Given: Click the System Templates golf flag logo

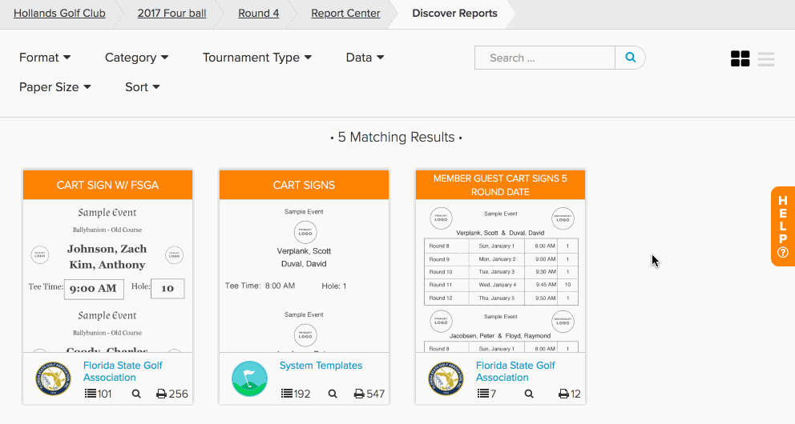Looking at the screenshot, I should pyautogui.click(x=249, y=378).
